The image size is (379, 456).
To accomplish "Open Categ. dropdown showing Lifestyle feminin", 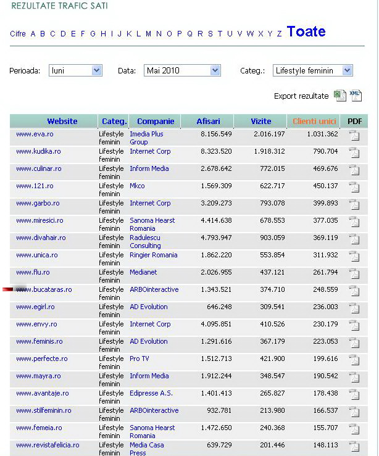I will pyautogui.click(x=312, y=71).
